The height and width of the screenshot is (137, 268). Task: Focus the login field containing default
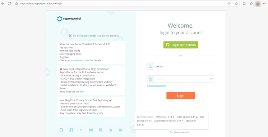click(x=181, y=67)
